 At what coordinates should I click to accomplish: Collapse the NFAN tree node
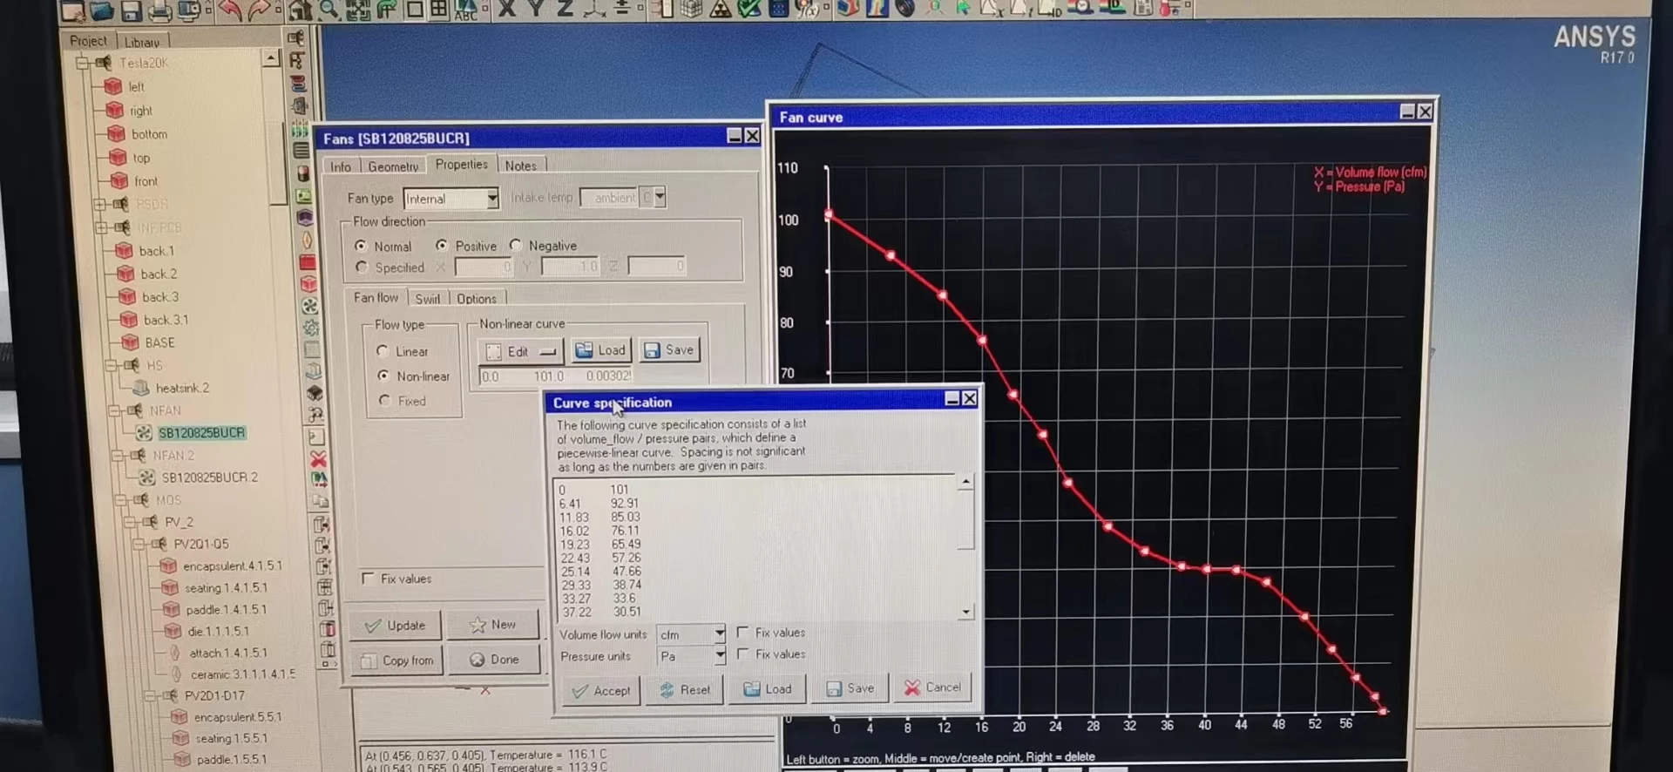(114, 410)
